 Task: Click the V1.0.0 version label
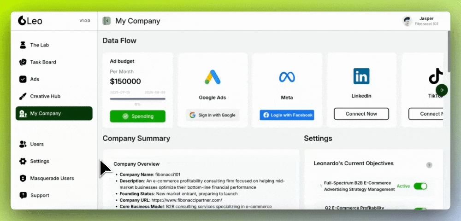click(x=85, y=21)
